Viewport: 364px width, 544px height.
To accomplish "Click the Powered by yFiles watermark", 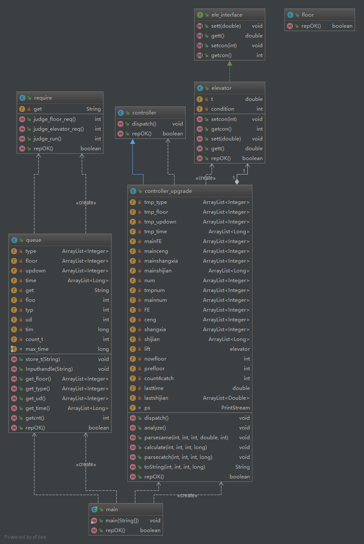I will [x=25, y=537].
